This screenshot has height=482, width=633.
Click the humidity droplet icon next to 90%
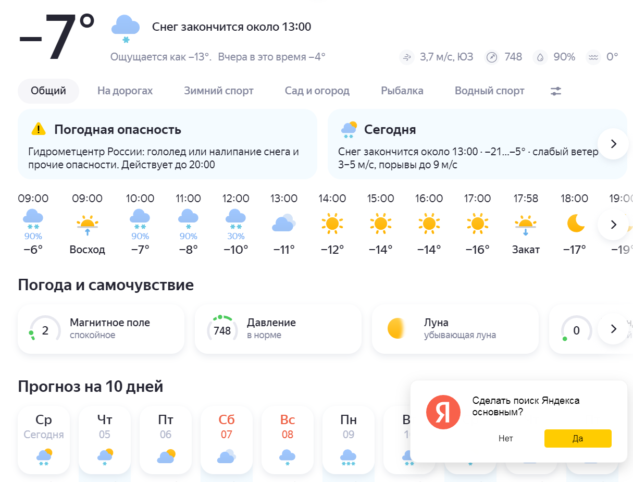pos(540,57)
